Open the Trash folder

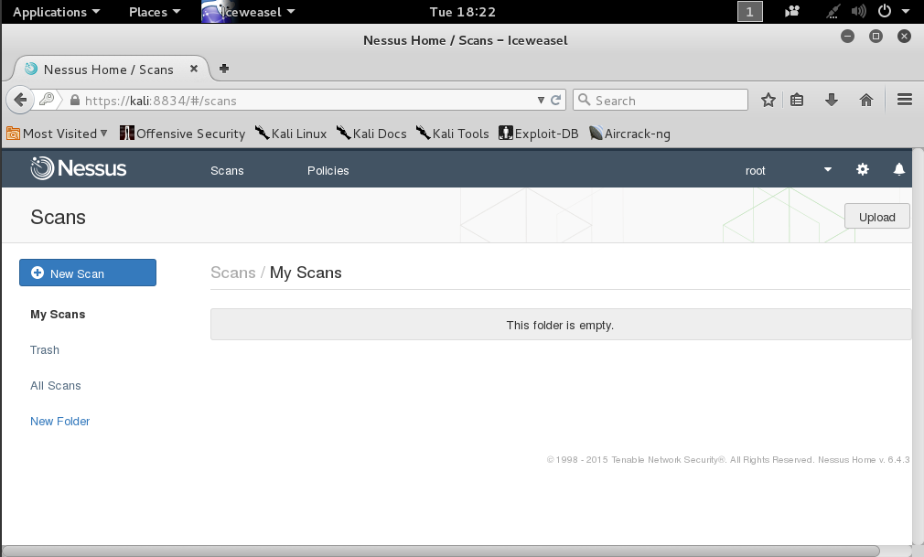(x=45, y=349)
